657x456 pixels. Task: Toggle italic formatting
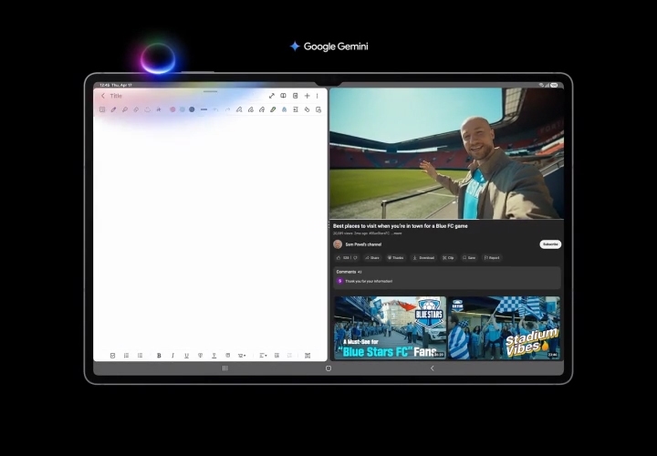172,356
